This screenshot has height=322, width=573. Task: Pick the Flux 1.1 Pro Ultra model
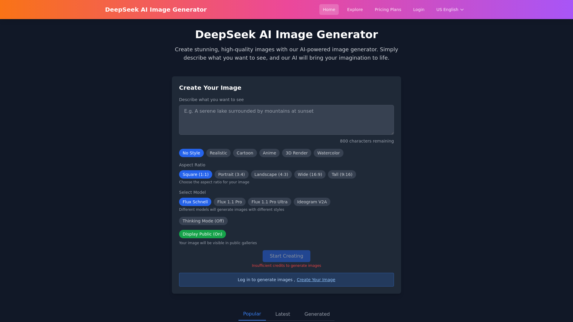pyautogui.click(x=269, y=202)
